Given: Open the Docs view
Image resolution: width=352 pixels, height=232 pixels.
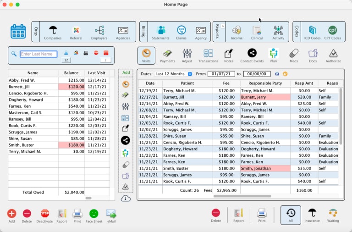Looking at the screenshot, I should click(x=313, y=55).
